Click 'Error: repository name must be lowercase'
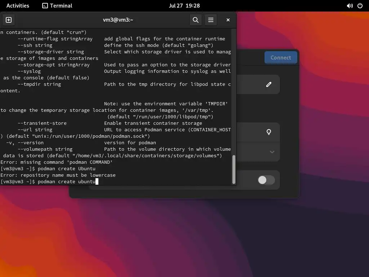Screen dimensions: 369x277 coord(58,175)
